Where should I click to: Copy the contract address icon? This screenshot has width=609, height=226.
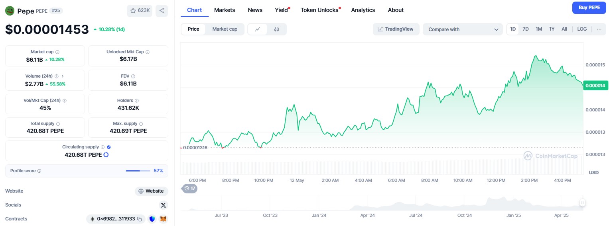pyautogui.click(x=140, y=219)
